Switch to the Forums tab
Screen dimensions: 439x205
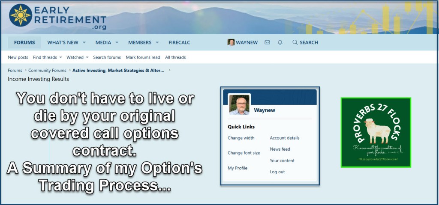[x=24, y=42]
